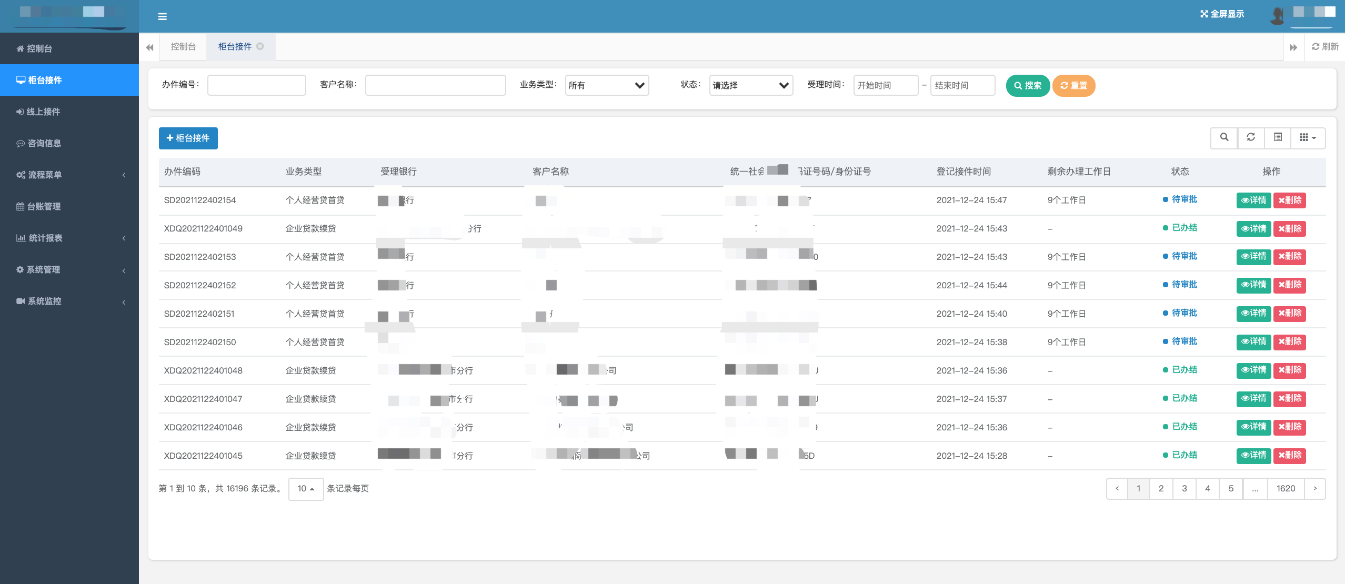This screenshot has width=1345, height=584.
Task: Expand the 系统管理 sidebar section
Action: click(x=69, y=269)
